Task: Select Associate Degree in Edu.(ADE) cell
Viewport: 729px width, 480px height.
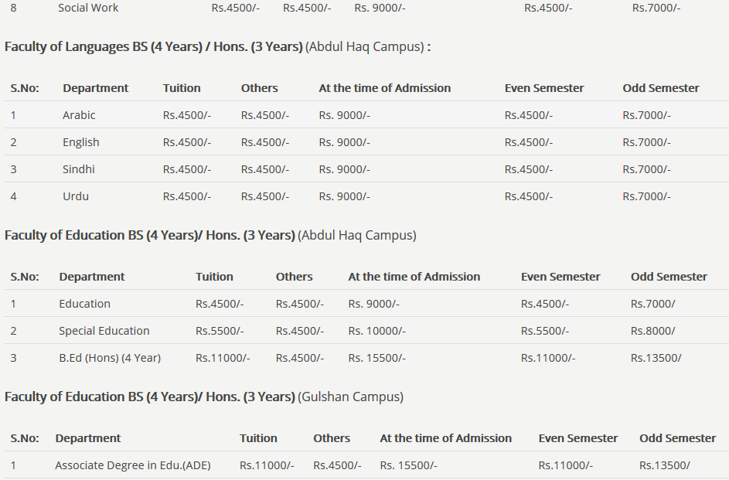Action: tap(132, 465)
